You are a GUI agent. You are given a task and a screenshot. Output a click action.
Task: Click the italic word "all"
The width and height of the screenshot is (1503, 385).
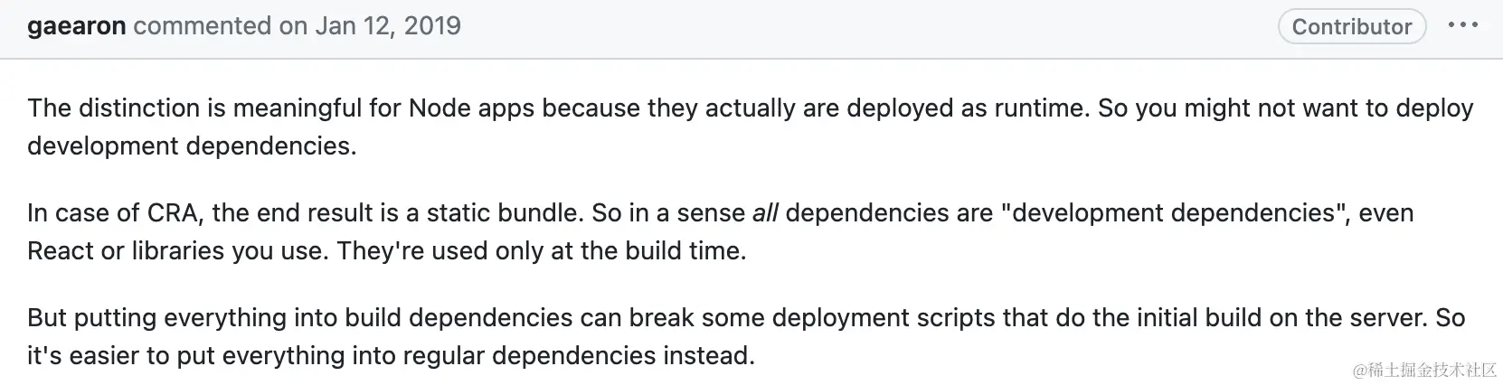click(x=765, y=212)
